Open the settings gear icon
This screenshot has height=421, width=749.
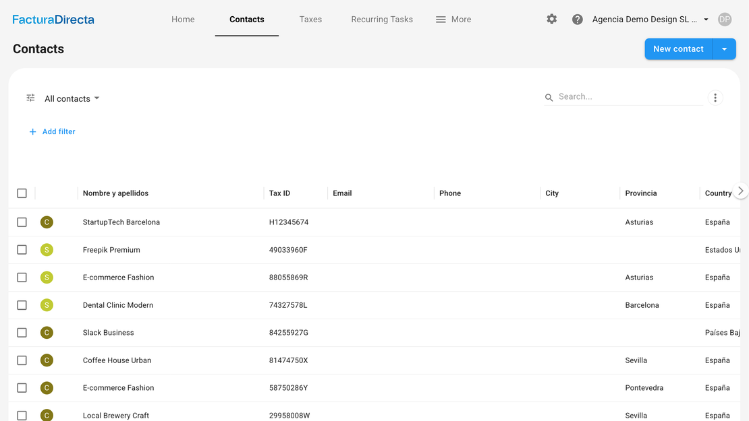pos(552,20)
